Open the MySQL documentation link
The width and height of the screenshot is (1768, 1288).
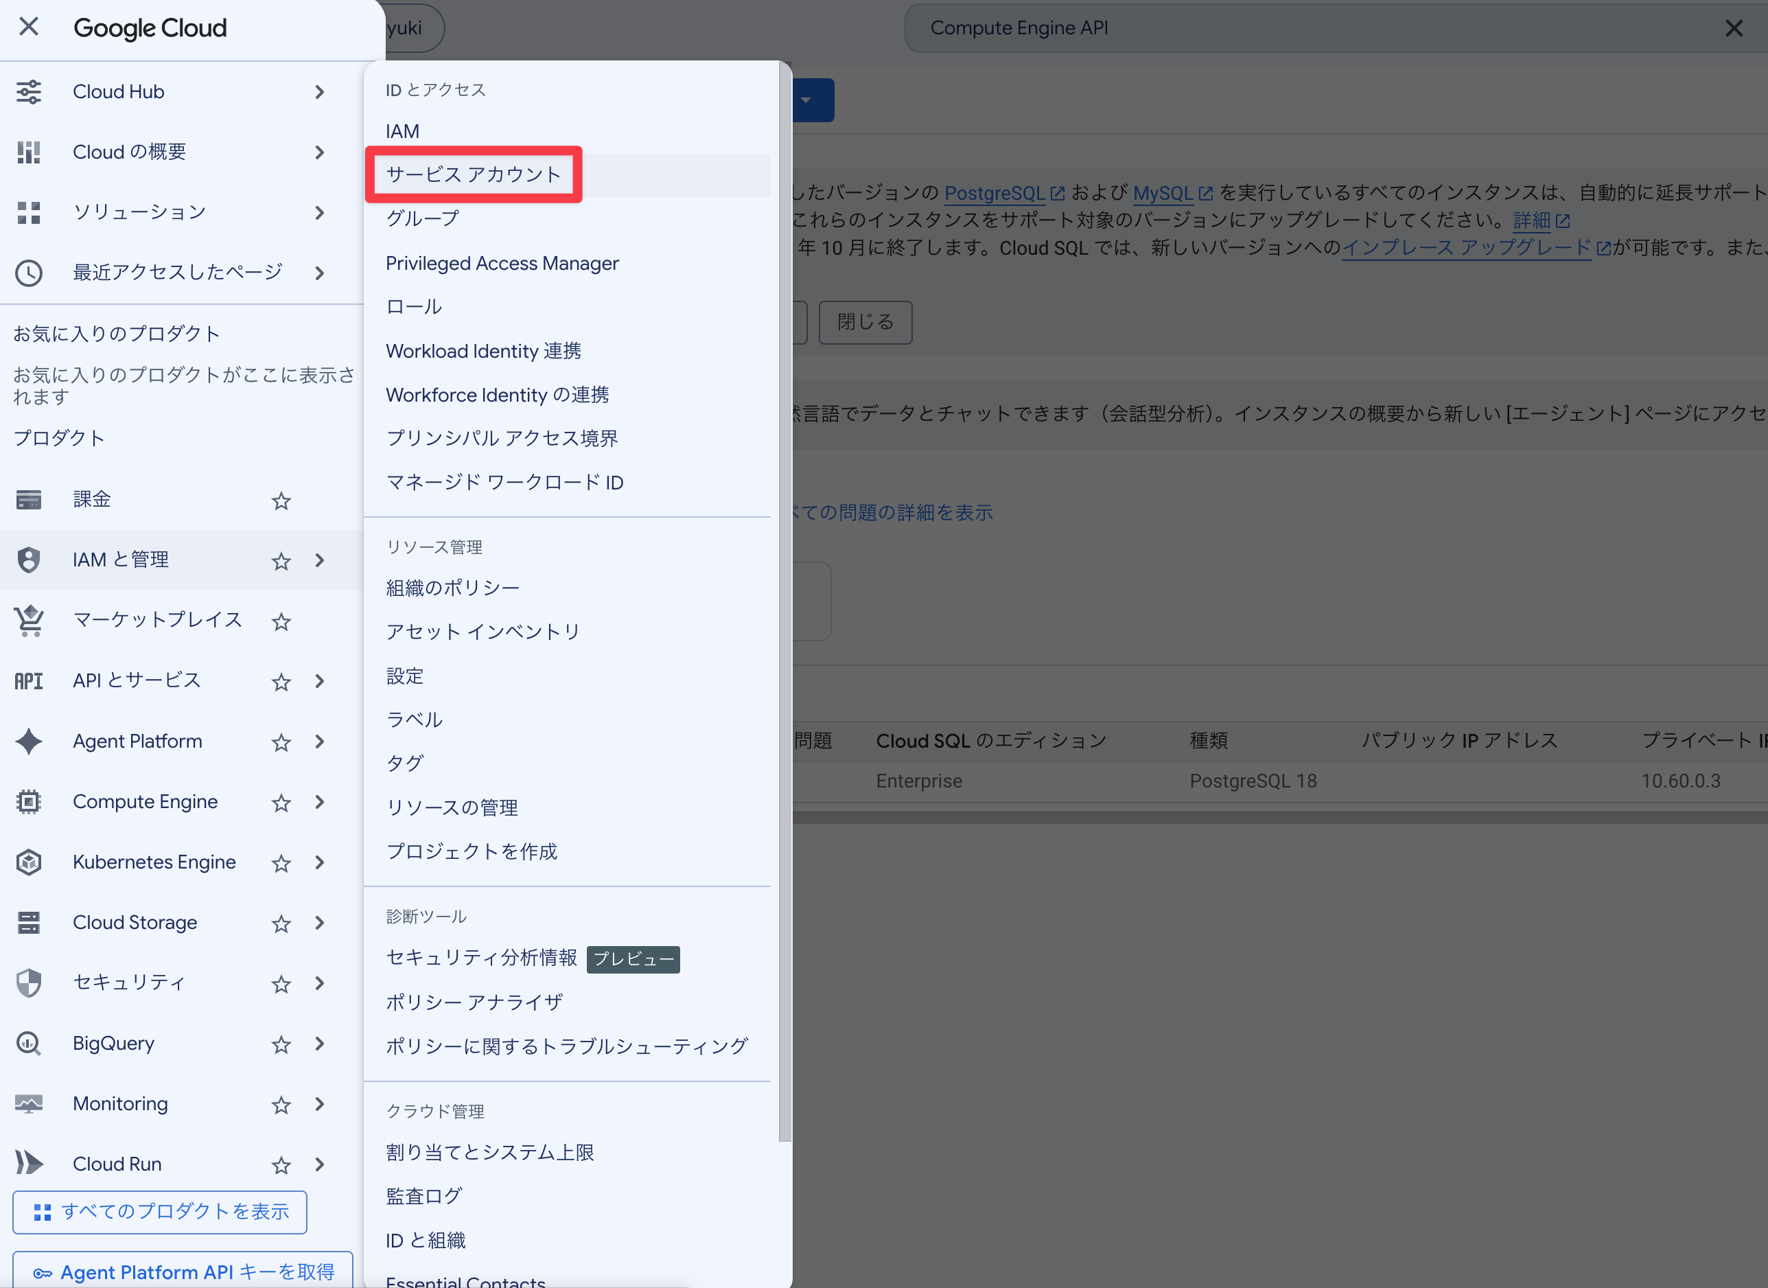[1172, 192]
